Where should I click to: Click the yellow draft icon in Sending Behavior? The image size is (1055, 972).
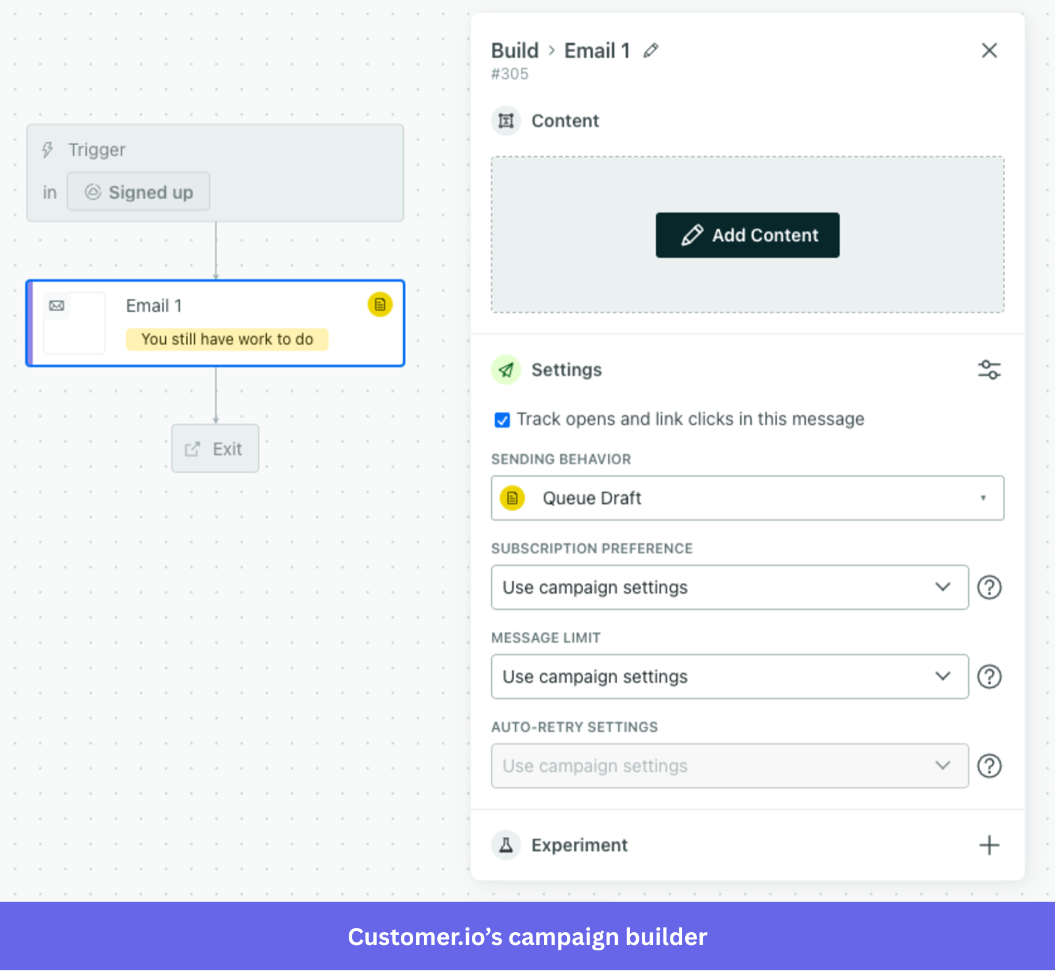click(x=512, y=498)
